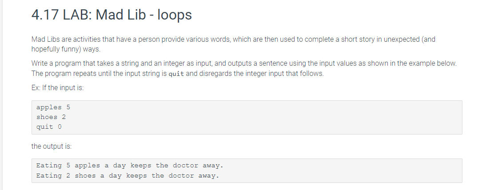Select the "apples 5" input line
The image size is (490, 190).
pos(53,107)
